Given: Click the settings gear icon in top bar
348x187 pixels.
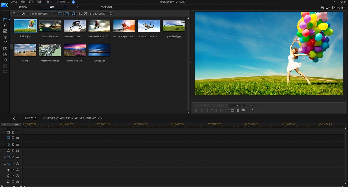Looking at the screenshot, I should click(x=69, y=2).
